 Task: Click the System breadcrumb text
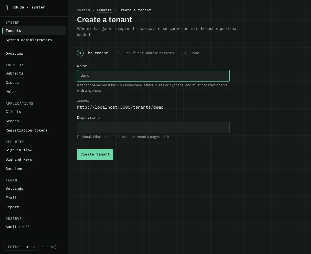pos(83,10)
